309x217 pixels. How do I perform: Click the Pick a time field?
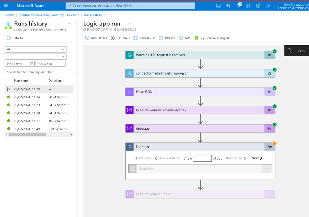pyautogui.click(x=50, y=64)
